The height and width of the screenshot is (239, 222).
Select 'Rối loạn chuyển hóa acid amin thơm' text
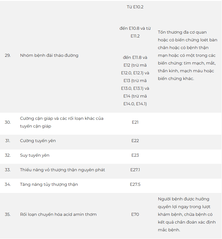pos(58,214)
